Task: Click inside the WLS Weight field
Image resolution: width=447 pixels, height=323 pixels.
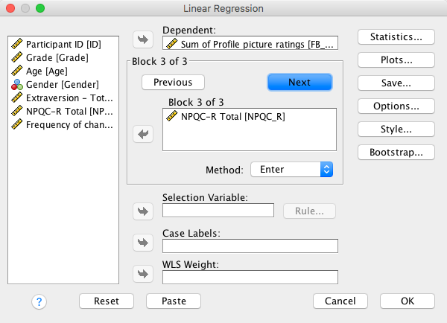Action: (x=250, y=277)
